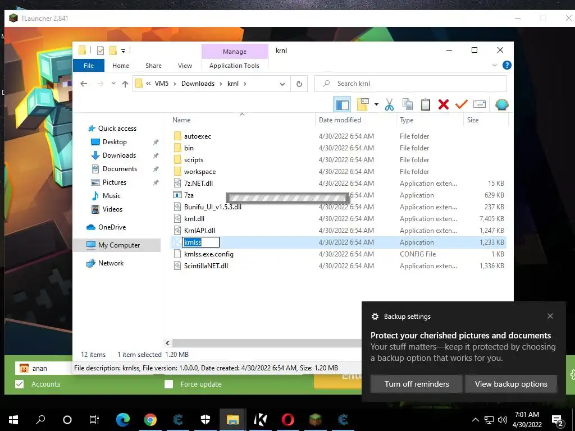The width and height of the screenshot is (575, 431).
Task: Toggle Accounts checkbox in TLauncher
Action: tap(20, 384)
